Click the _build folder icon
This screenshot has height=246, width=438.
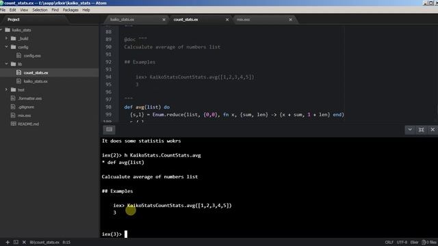(x=13, y=38)
